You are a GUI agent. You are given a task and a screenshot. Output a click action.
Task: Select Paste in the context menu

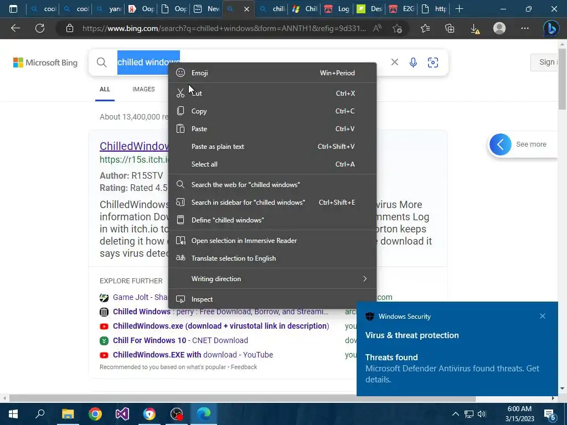pyautogui.click(x=272, y=128)
